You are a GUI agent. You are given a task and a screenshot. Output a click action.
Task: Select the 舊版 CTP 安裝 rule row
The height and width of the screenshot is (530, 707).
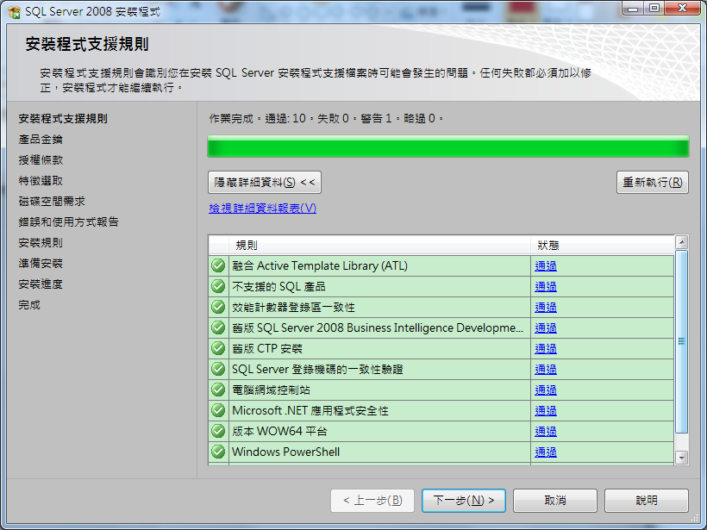[x=441, y=348]
